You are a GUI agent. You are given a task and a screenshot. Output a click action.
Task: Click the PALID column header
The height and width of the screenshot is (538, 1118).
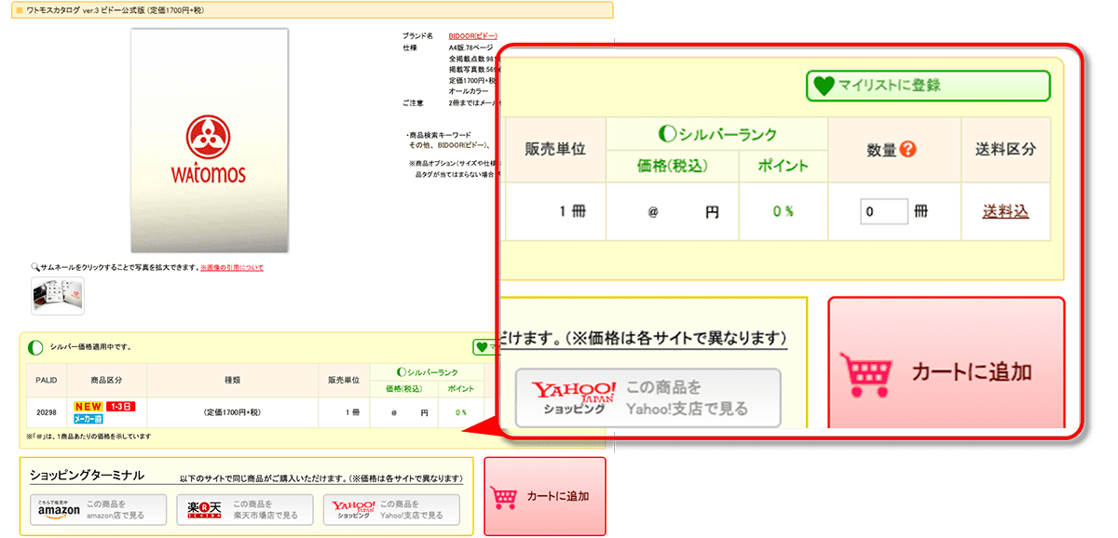47,380
